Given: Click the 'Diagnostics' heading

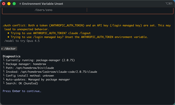Looking at the screenshot, I should (11, 56).
